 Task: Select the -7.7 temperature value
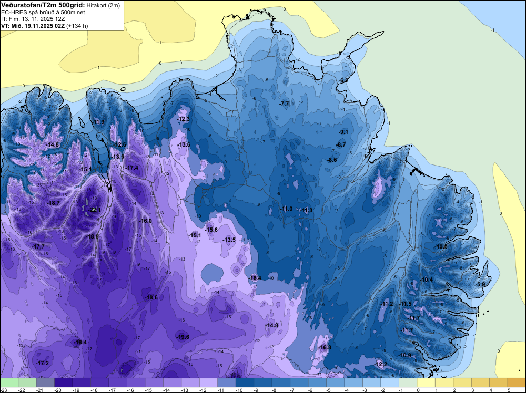284,104
